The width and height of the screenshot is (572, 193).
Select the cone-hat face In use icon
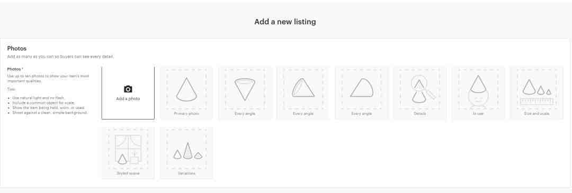478,90
